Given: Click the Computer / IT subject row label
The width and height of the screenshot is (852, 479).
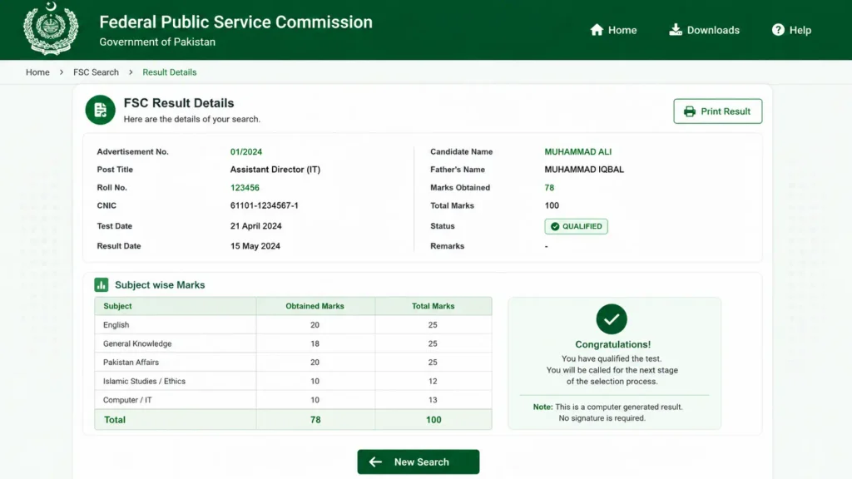Looking at the screenshot, I should 127,400.
